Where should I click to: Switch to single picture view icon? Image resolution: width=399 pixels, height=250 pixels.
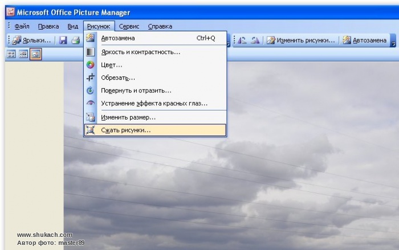point(35,54)
